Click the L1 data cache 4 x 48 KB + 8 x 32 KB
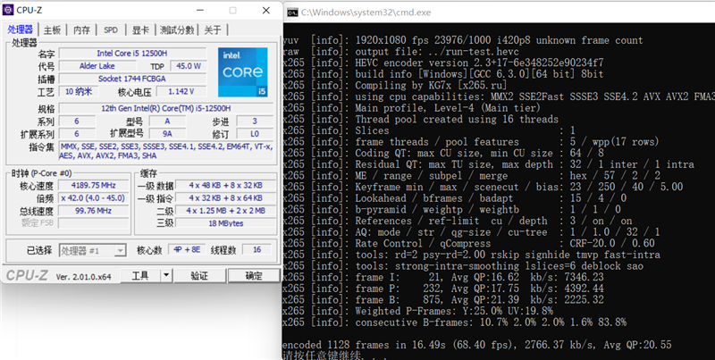Viewport: 715px width, 360px height. [225, 185]
